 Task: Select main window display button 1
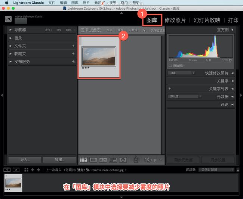(7, 170)
